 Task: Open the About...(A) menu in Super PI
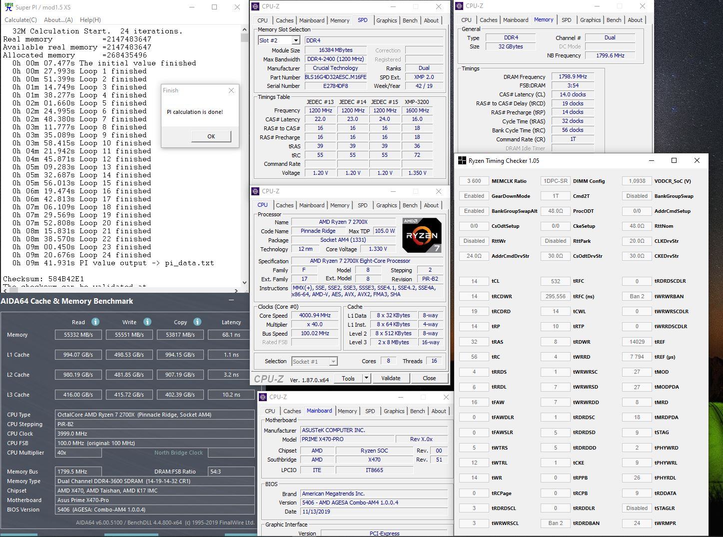tap(58, 20)
